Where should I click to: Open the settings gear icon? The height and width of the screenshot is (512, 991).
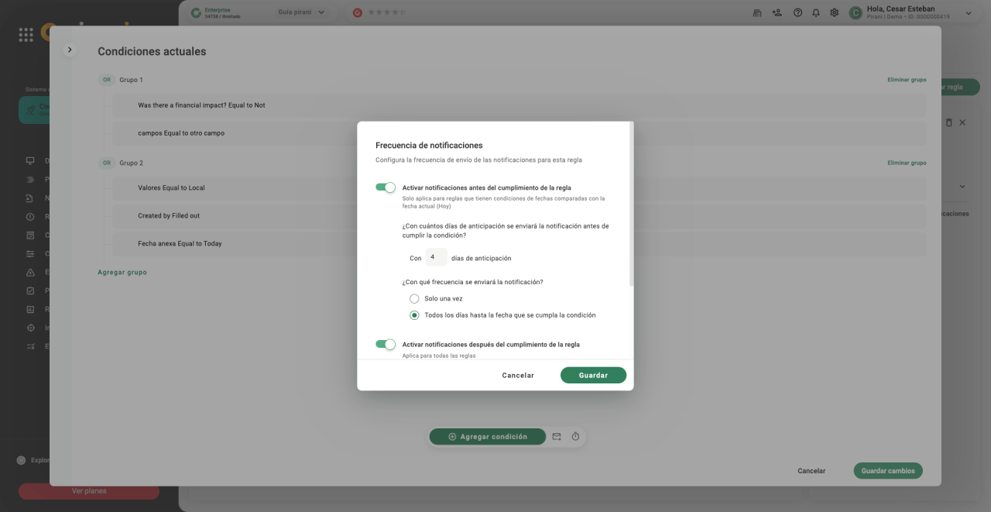[834, 12]
